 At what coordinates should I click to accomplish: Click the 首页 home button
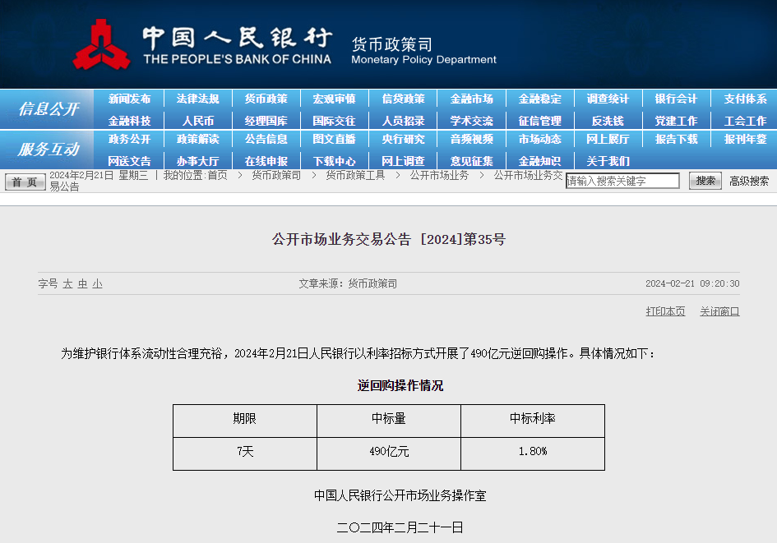[25, 182]
